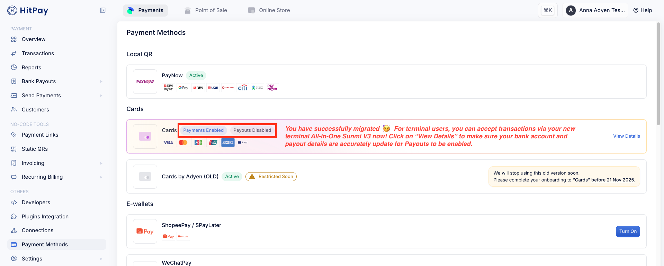The height and width of the screenshot is (266, 664).
Task: Click View Details for Cards
Action: click(627, 136)
